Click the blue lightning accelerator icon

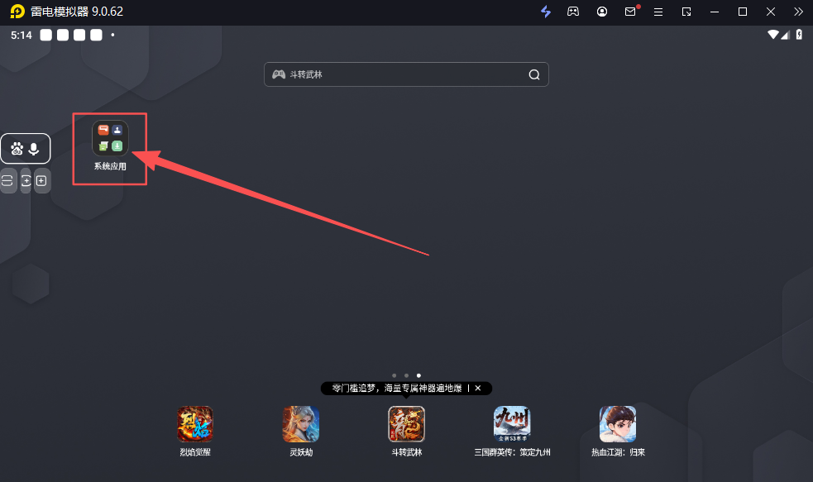point(546,12)
